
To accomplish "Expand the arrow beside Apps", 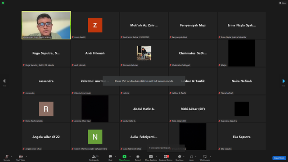I will tap(196, 157).
